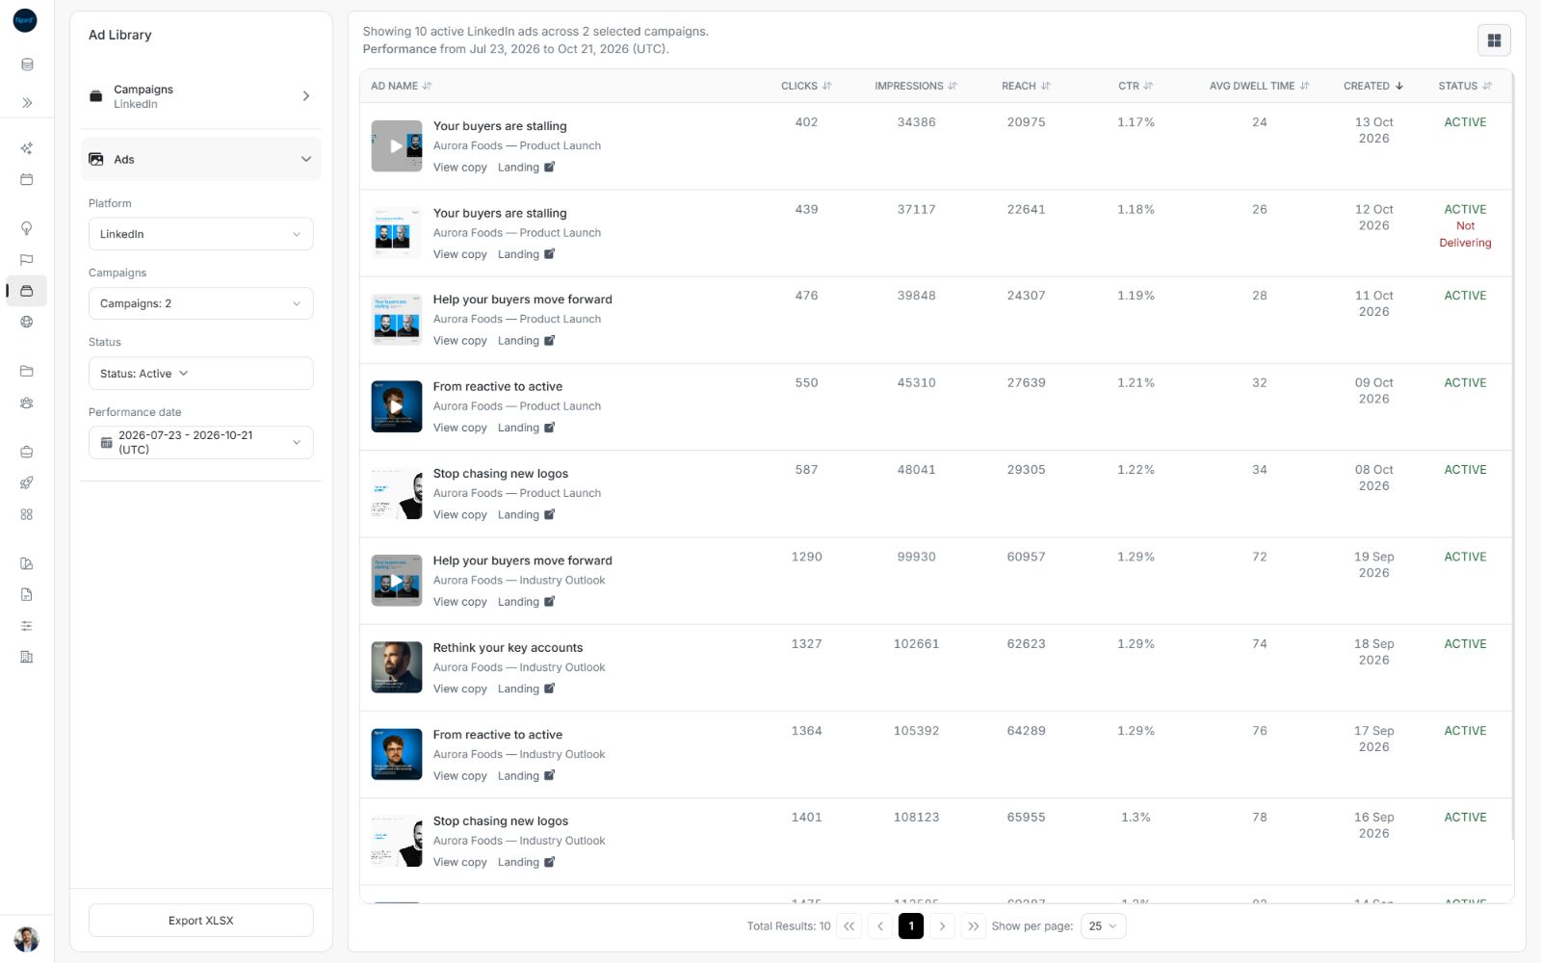The width and height of the screenshot is (1541, 963).
Task: Open the user avatar profile picture
Action: click(27, 939)
